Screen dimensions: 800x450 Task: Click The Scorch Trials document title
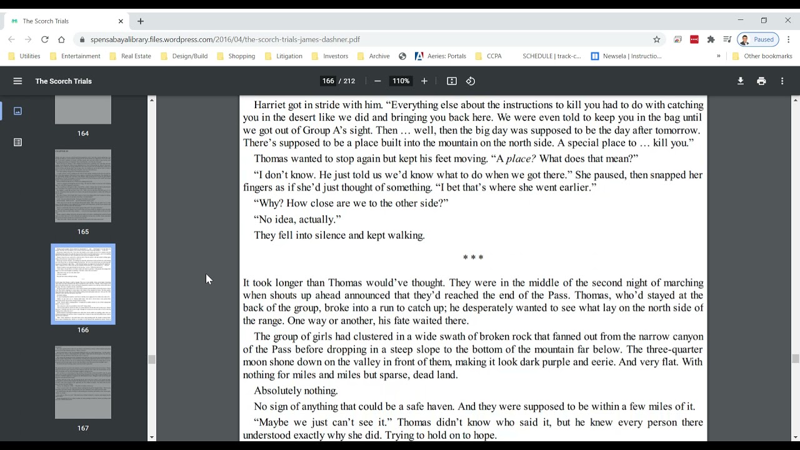click(x=63, y=81)
